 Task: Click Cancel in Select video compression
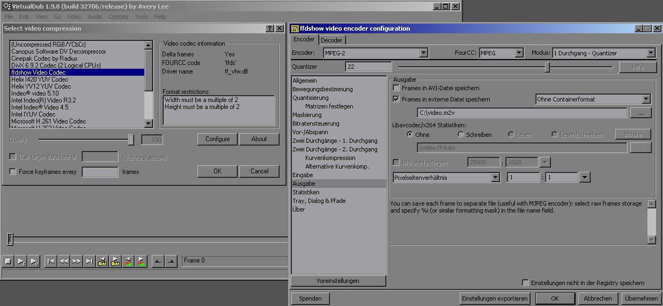259,171
